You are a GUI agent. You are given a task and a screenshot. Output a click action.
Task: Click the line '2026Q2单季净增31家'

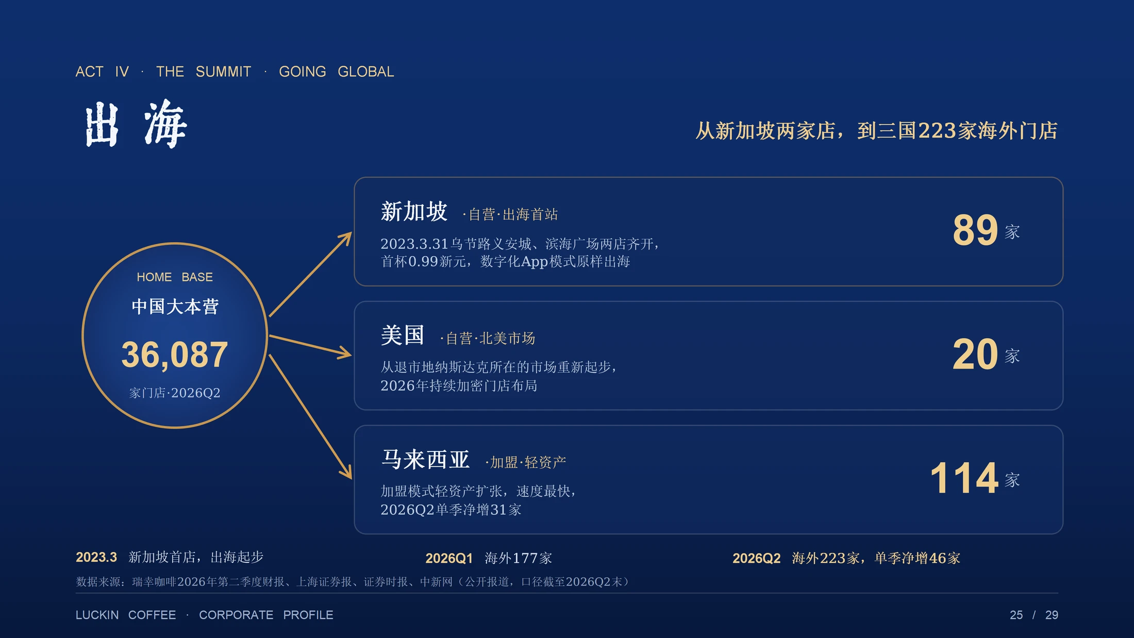451,510
